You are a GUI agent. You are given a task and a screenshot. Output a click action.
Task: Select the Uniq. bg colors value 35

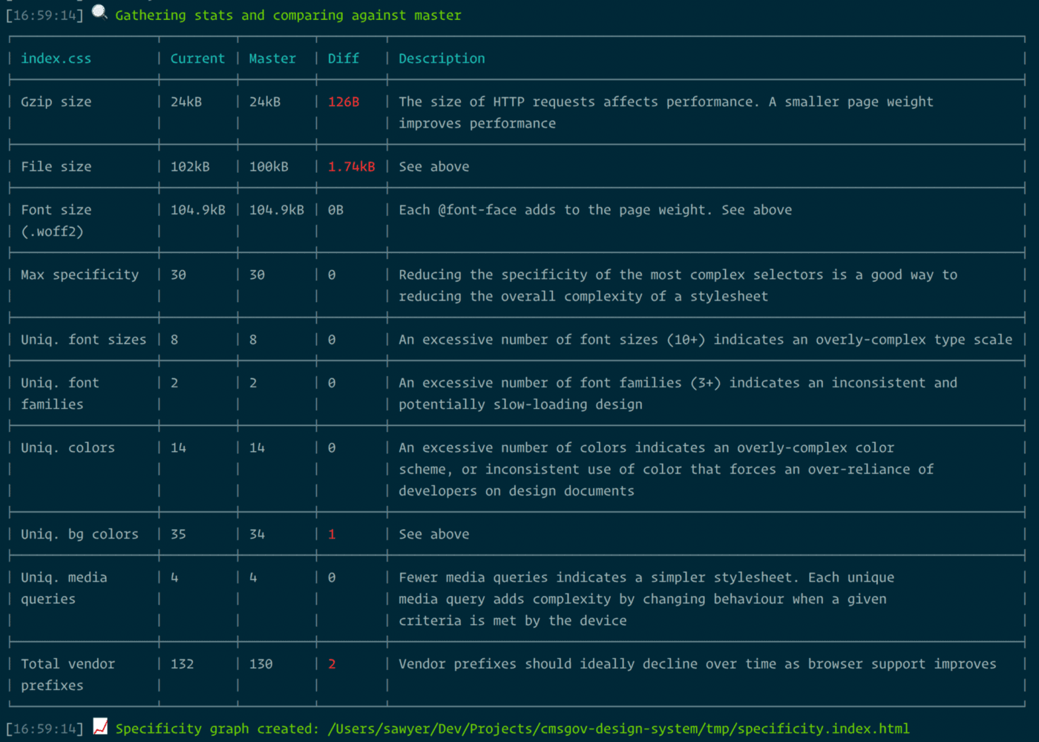click(178, 533)
